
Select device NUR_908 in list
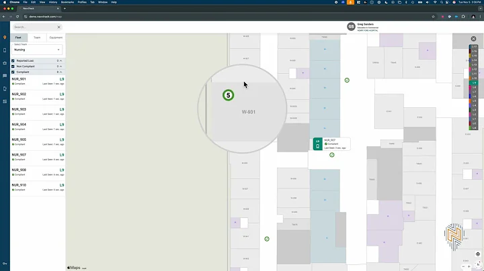pos(38,172)
